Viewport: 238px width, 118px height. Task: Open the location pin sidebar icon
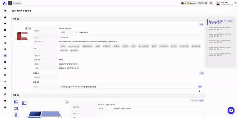(5, 68)
